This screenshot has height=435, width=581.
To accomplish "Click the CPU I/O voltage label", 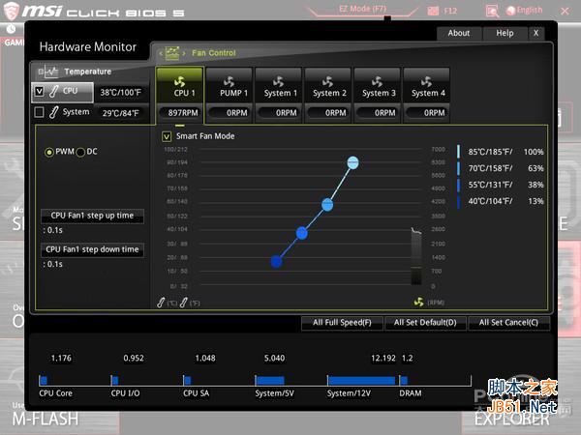I will pos(125,393).
